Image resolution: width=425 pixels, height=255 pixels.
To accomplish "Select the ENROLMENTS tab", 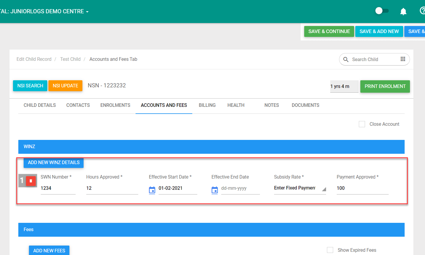I will pyautogui.click(x=115, y=105).
